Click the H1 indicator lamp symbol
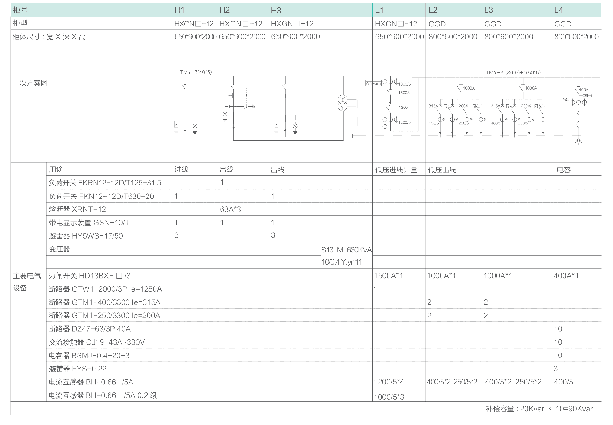Screen dimensions: 613x425 (x=195, y=126)
